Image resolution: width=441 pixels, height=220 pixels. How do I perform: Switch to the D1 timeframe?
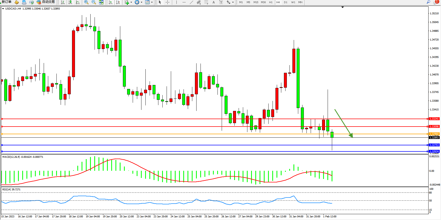(x=285, y=2)
